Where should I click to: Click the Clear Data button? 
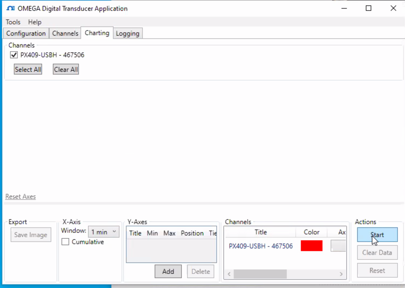coord(377,252)
